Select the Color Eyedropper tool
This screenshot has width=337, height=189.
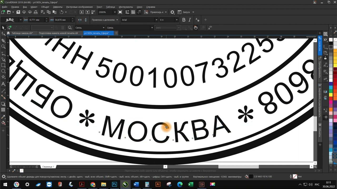point(3,117)
